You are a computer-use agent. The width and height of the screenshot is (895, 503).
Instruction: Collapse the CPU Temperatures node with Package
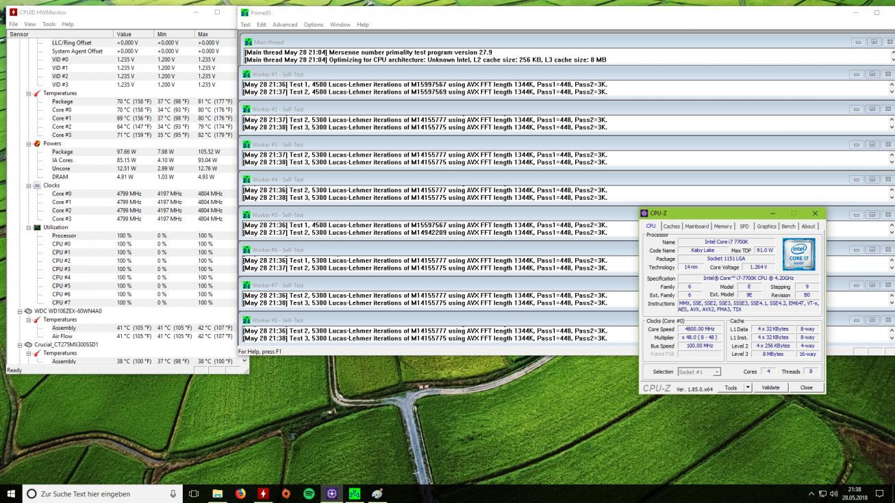tap(29, 93)
